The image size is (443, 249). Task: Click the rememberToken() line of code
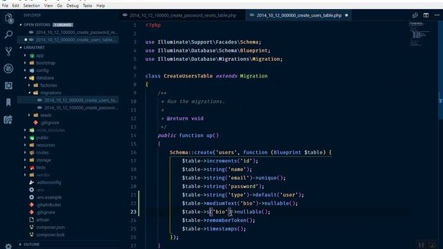tap(219, 220)
